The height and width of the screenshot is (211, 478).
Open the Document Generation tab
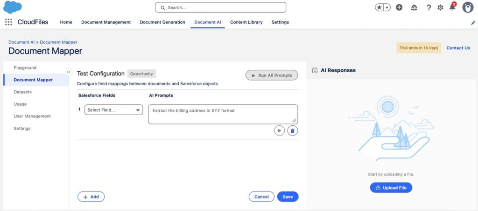[162, 22]
